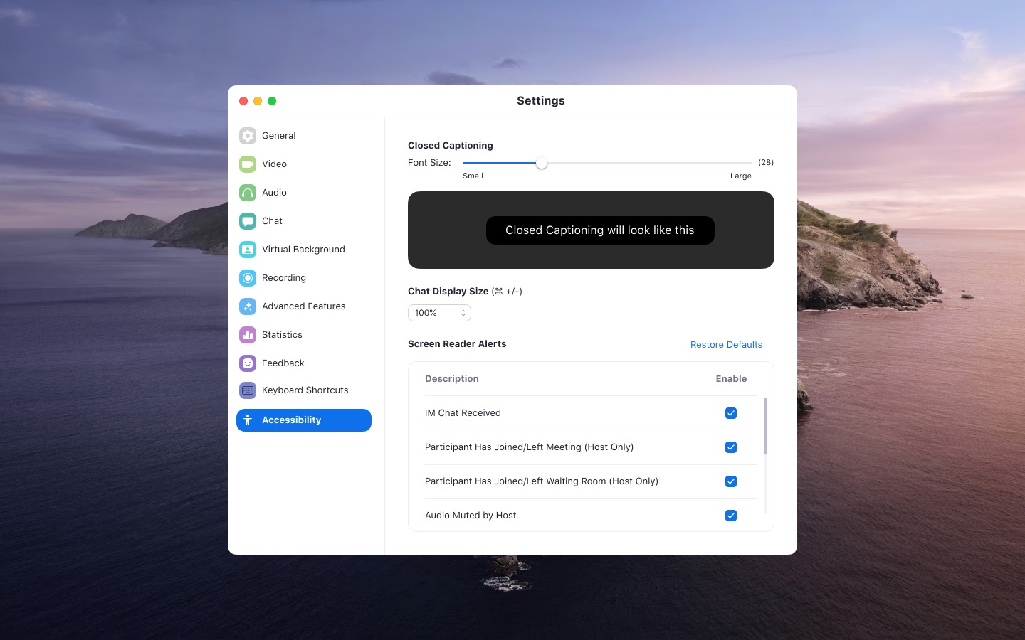Select the Chat bubble icon
This screenshot has height=640, width=1025.
click(248, 221)
